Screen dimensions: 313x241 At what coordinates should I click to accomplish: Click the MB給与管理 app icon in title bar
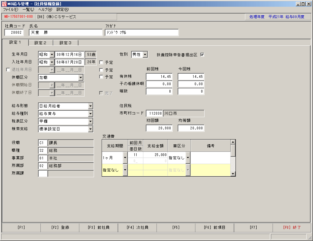[4, 4]
